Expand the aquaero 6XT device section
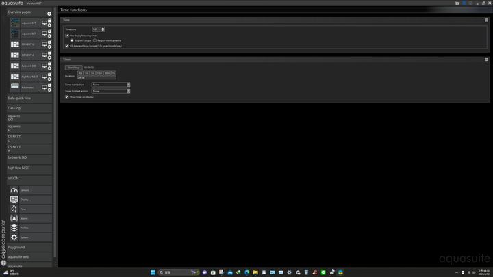 [x=29, y=118]
